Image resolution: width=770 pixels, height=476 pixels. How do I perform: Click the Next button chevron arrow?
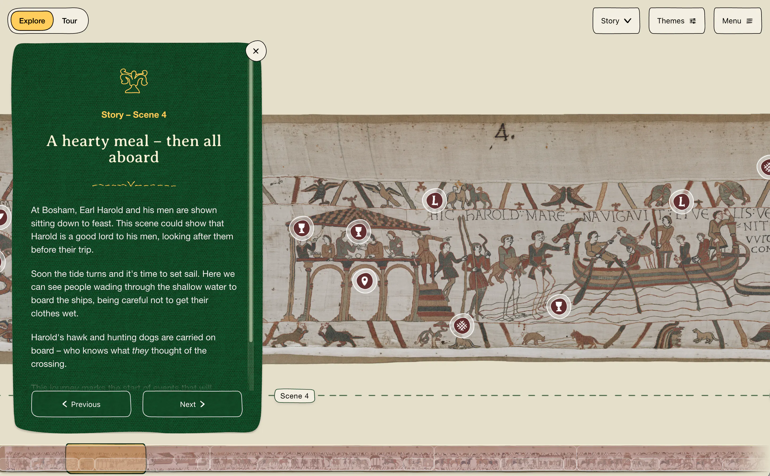(202, 404)
